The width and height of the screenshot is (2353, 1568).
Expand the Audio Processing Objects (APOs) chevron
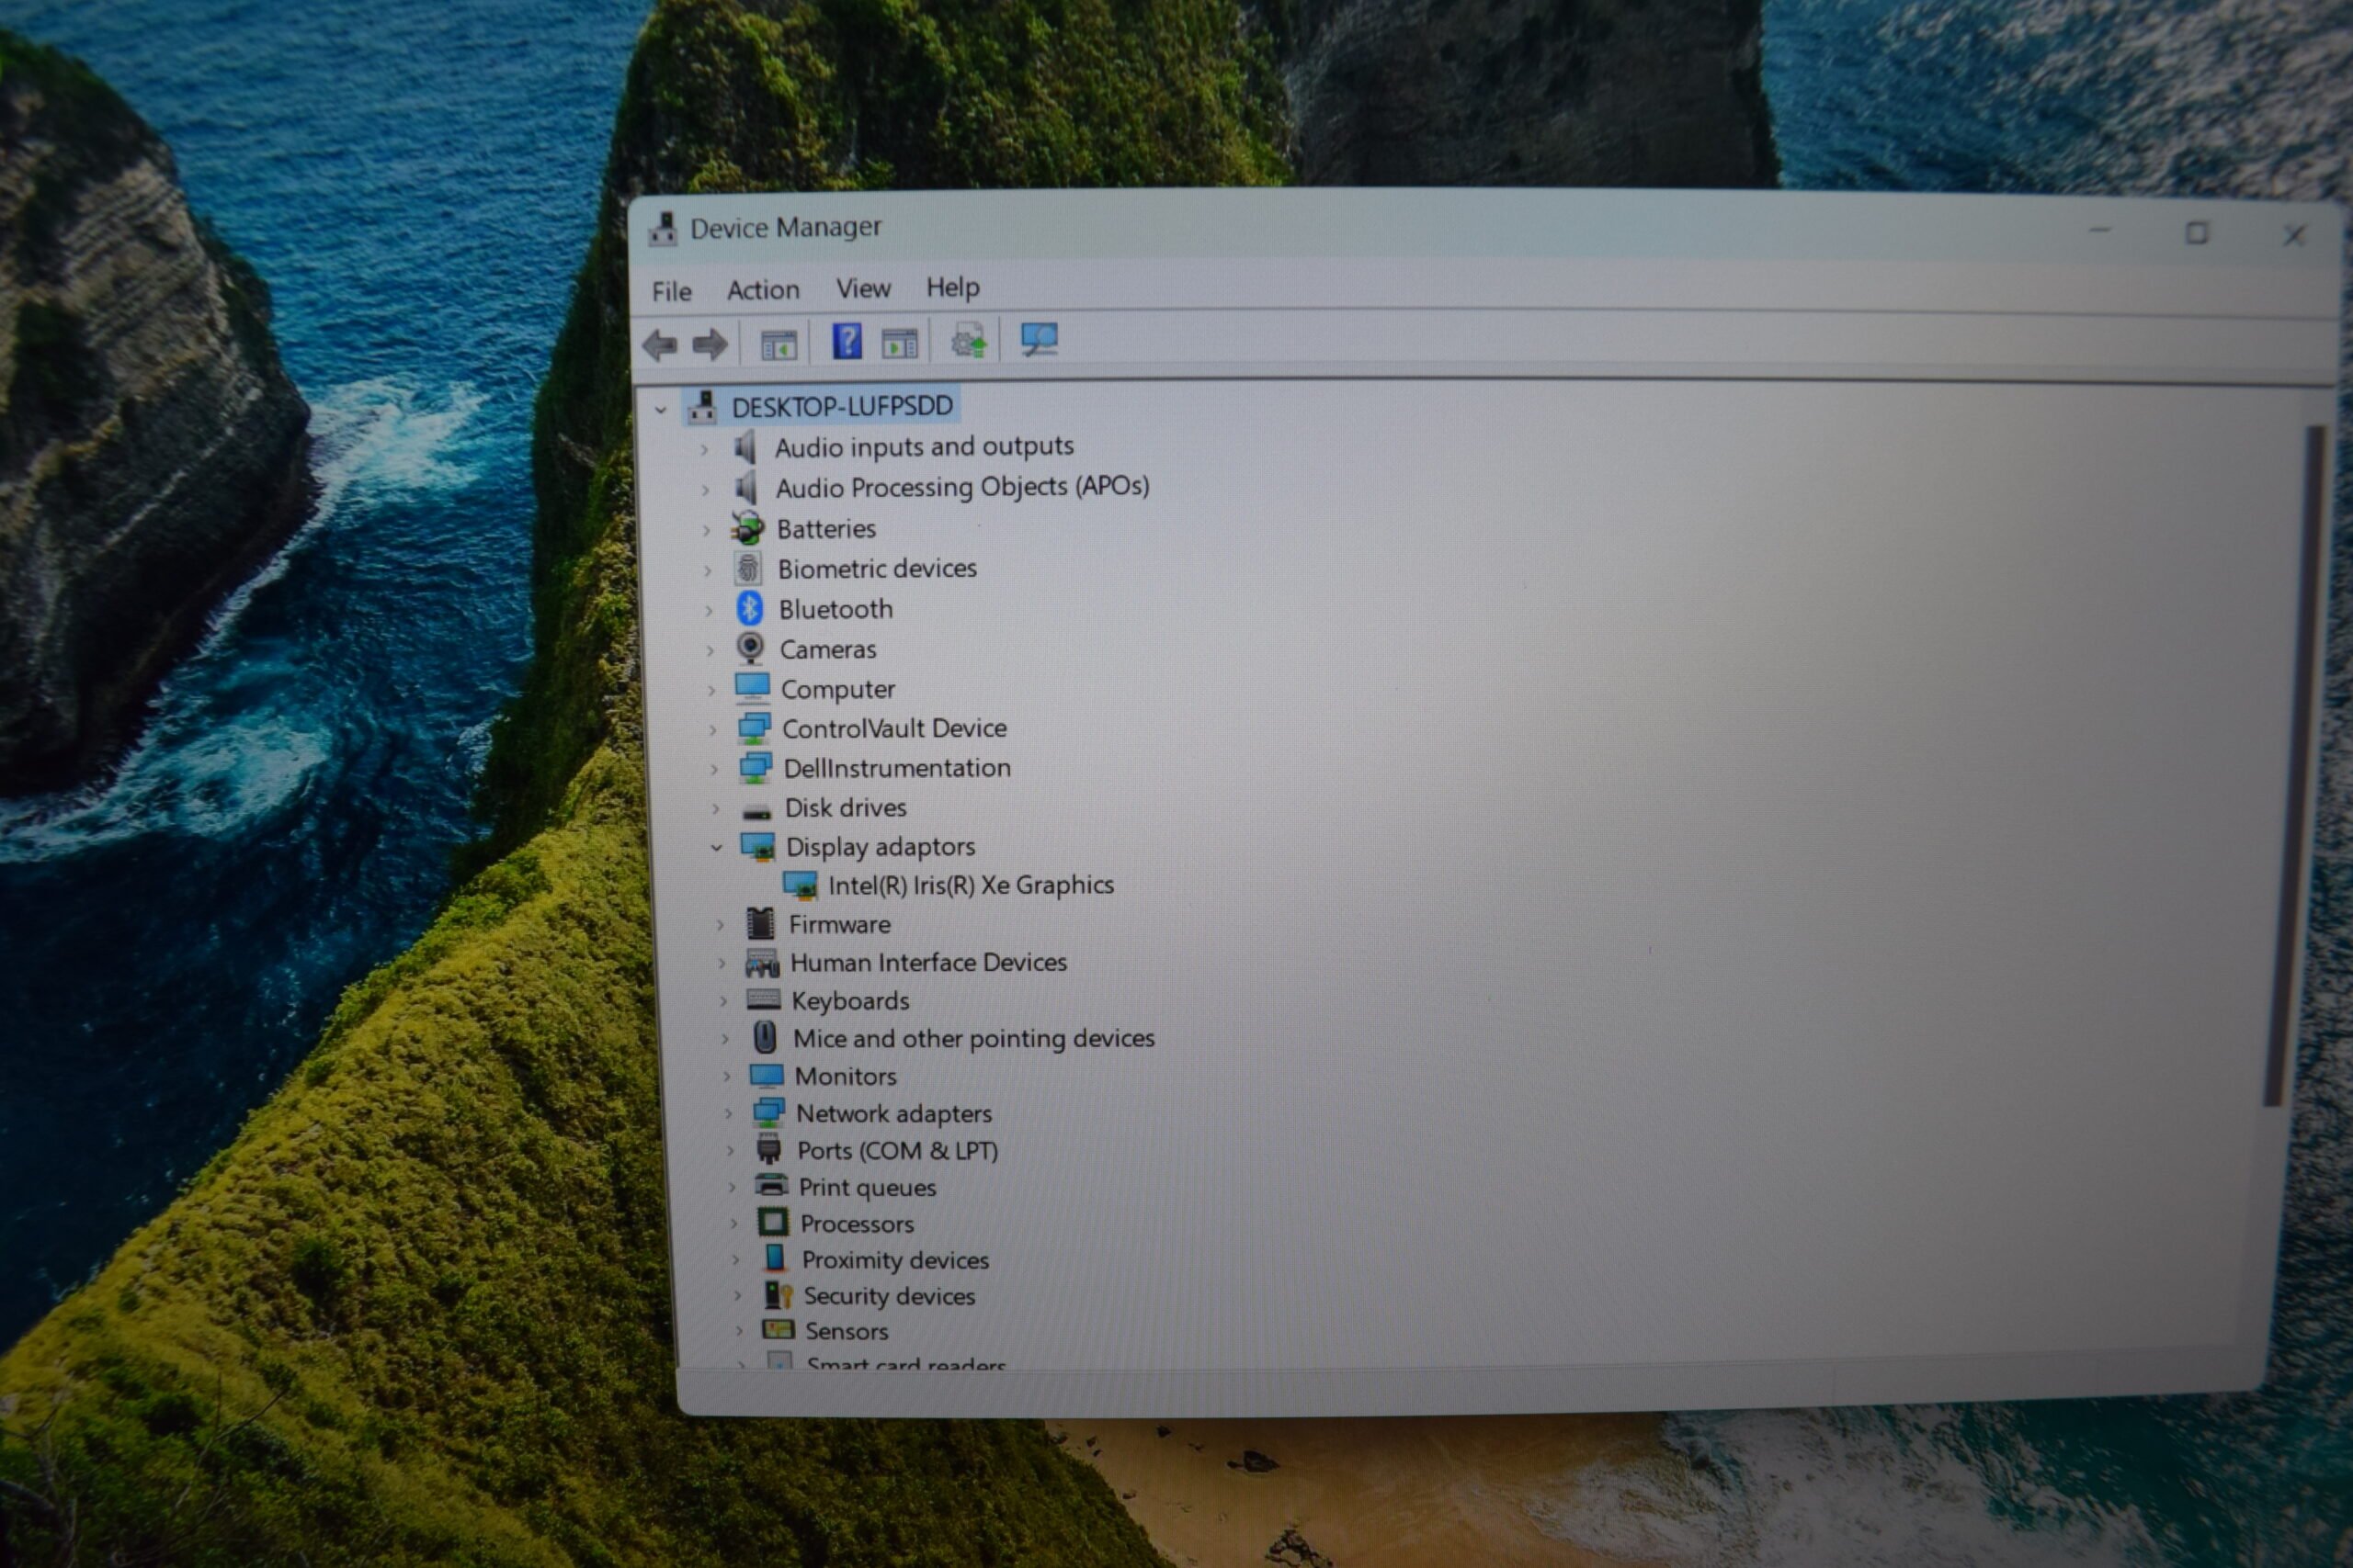pyautogui.click(x=705, y=489)
